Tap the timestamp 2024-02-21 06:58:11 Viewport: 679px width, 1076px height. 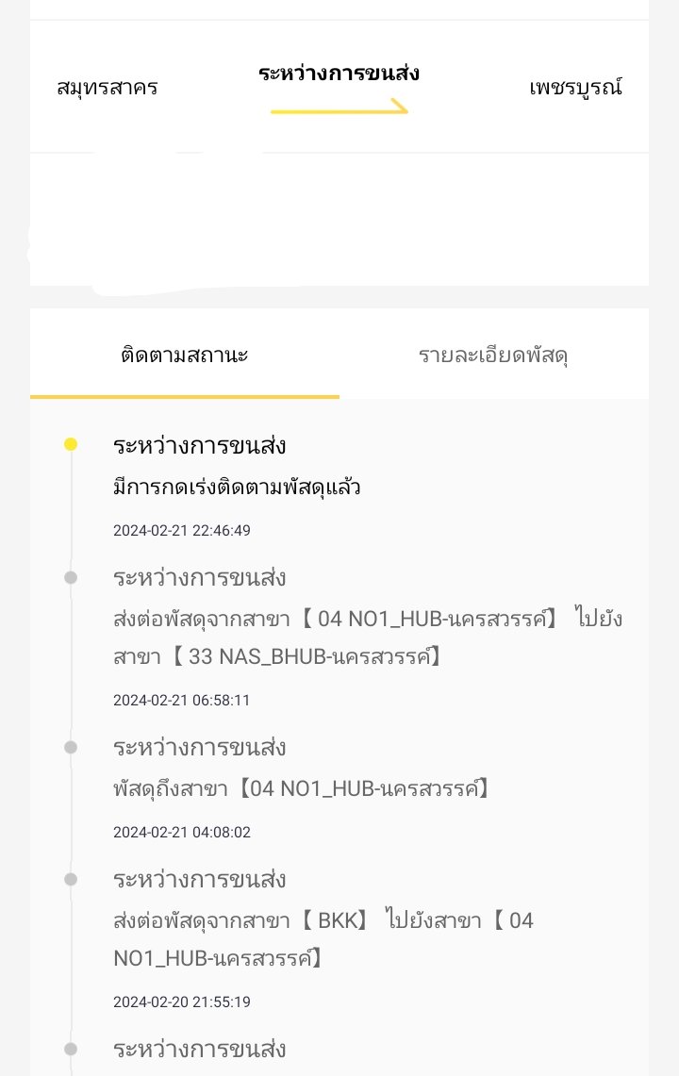[182, 700]
